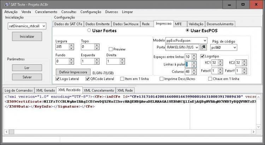Switch to Dados Sw.House tab

126,24
